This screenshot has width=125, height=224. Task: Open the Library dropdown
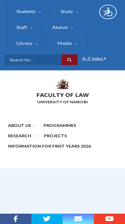[27, 43]
